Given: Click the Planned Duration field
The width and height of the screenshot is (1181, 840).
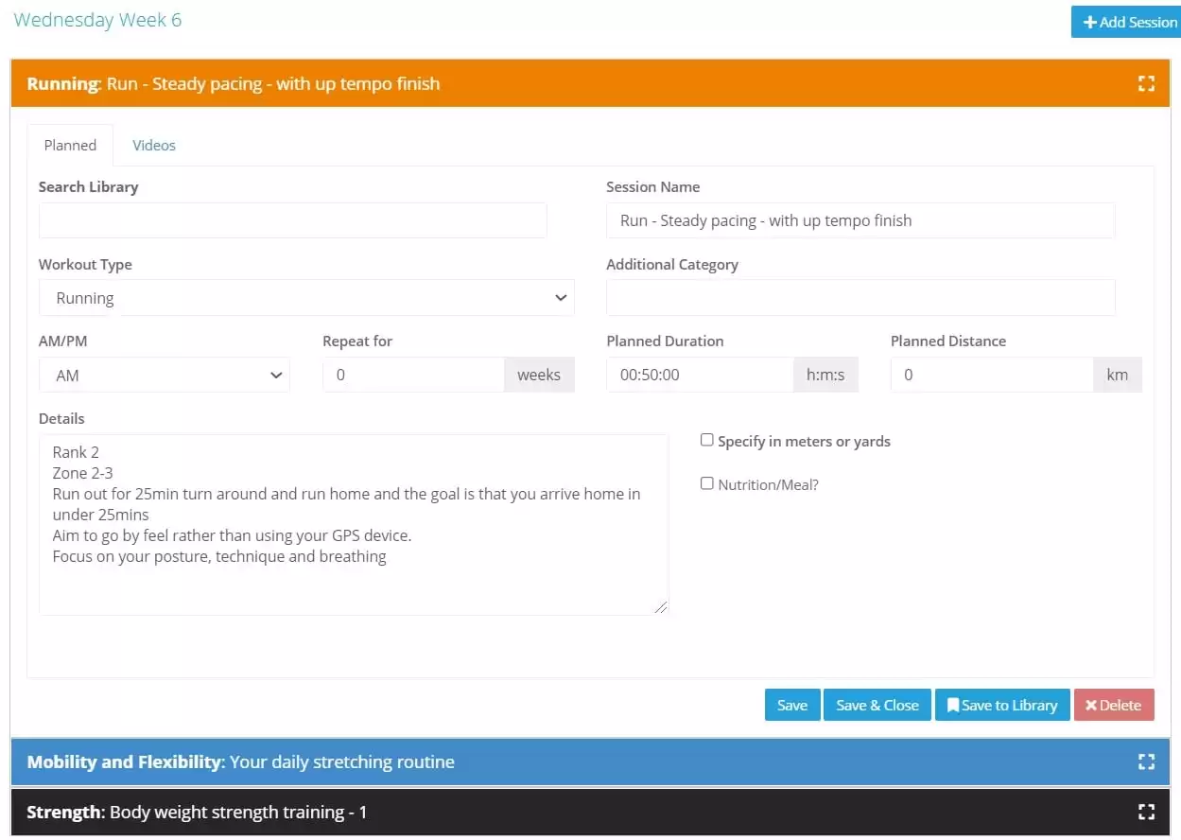Looking at the screenshot, I should (x=700, y=375).
